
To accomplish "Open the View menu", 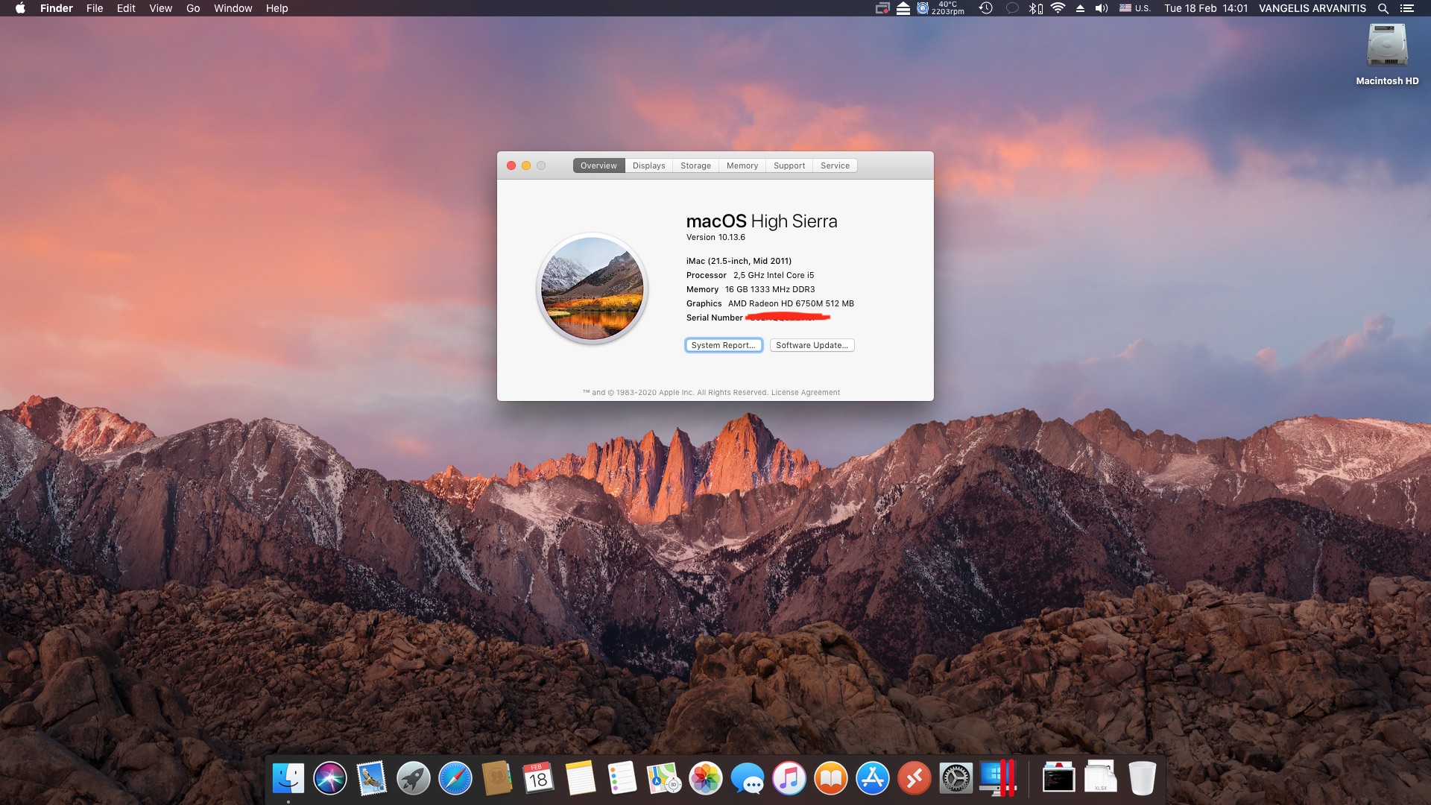I will point(160,8).
